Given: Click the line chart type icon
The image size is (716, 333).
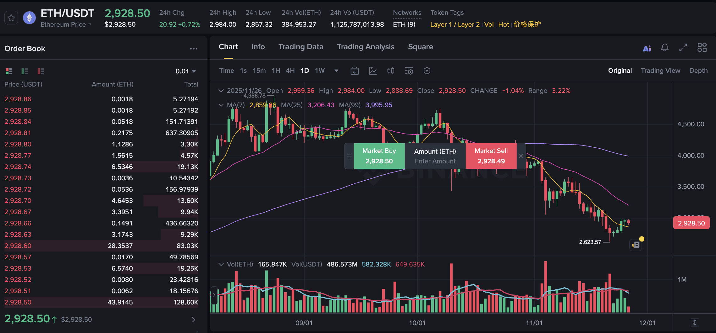Looking at the screenshot, I should (x=373, y=71).
